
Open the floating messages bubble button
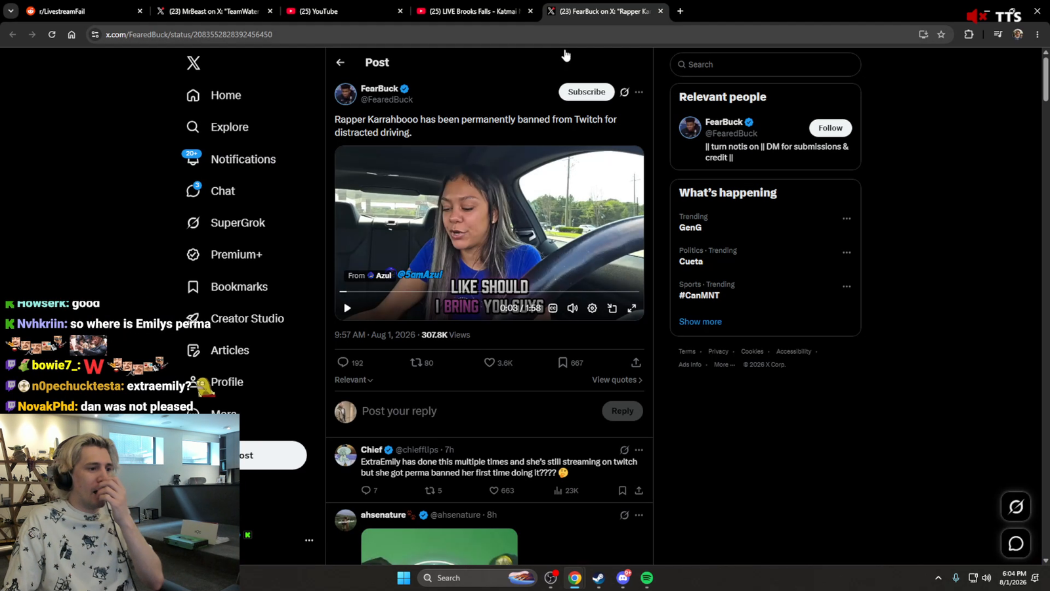point(1016,544)
